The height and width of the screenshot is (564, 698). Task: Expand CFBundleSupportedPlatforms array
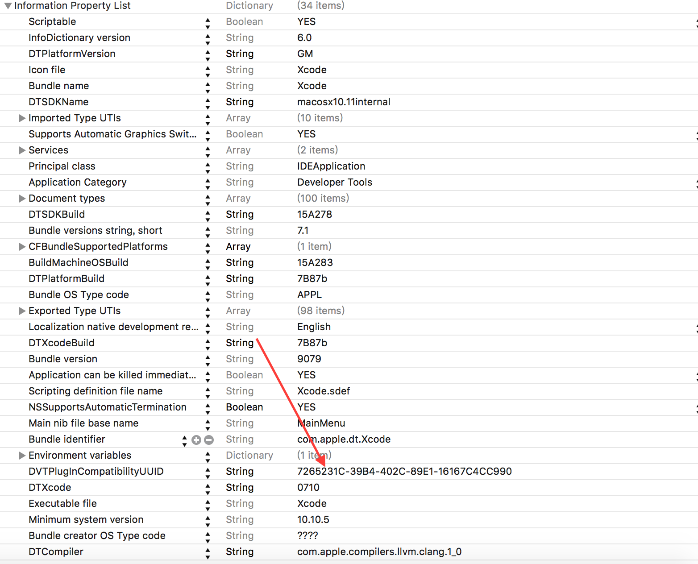click(22, 247)
